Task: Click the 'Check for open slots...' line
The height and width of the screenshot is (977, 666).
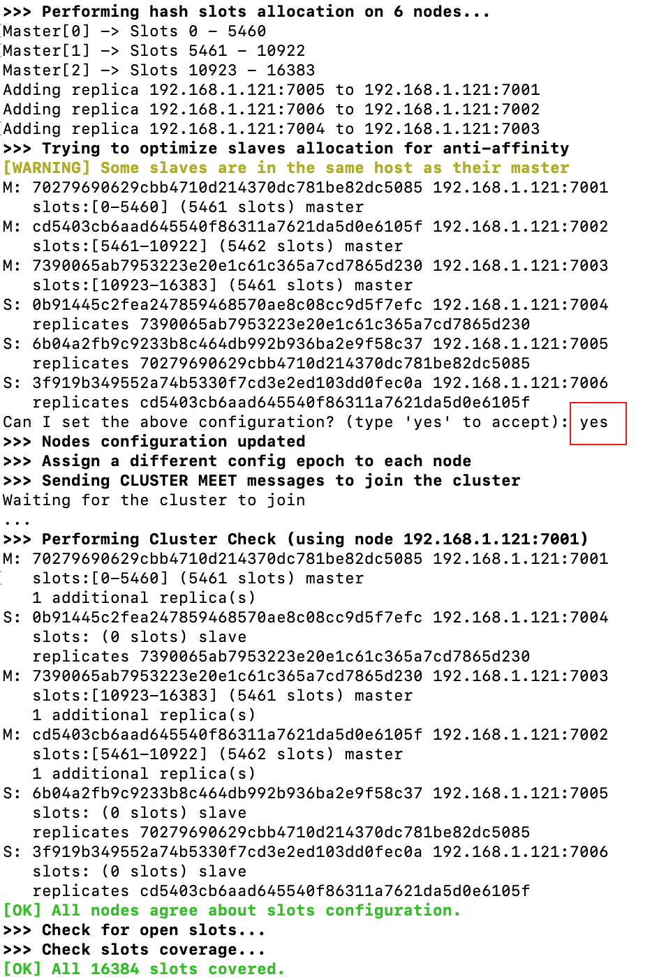Action: tap(134, 930)
